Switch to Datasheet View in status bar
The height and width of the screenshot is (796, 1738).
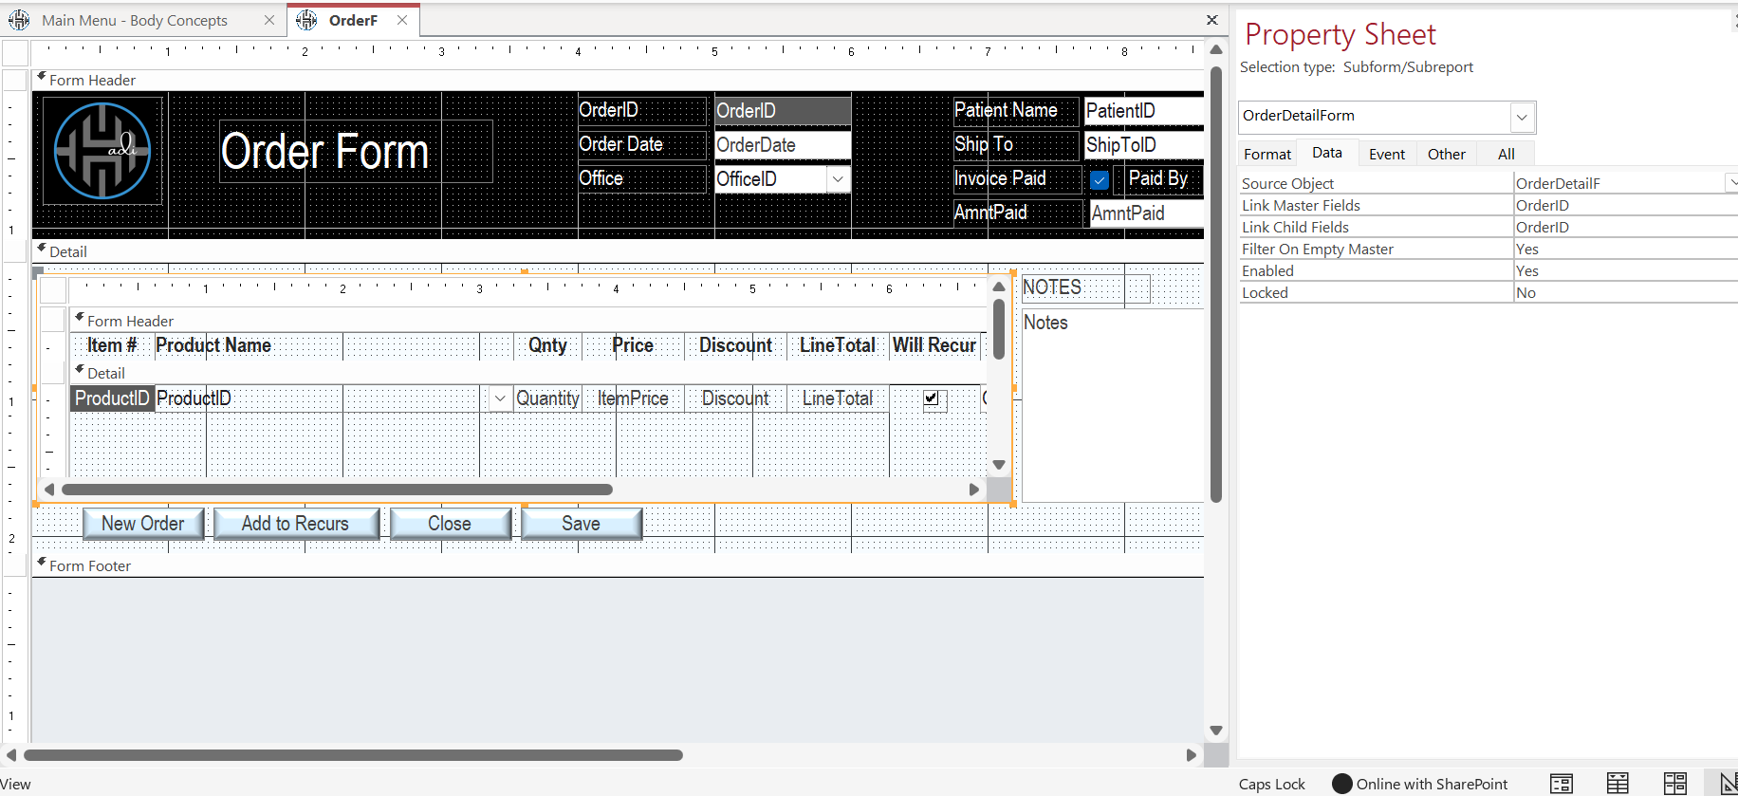[x=1618, y=784]
